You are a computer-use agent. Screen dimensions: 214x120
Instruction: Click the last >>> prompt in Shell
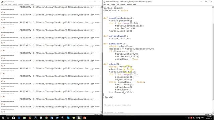3,112
